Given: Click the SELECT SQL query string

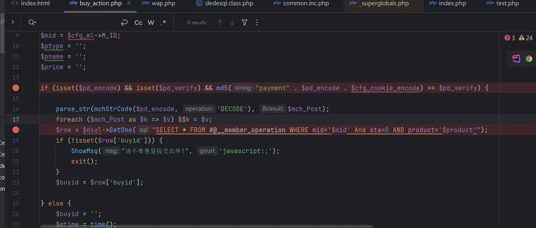Looking at the screenshot, I should (317, 130).
